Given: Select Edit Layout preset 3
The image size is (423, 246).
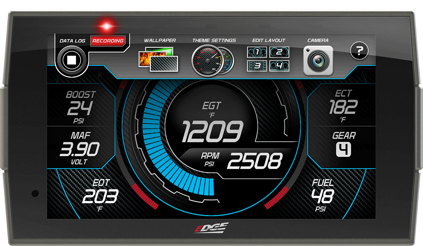Looking at the screenshot, I should 257,67.
